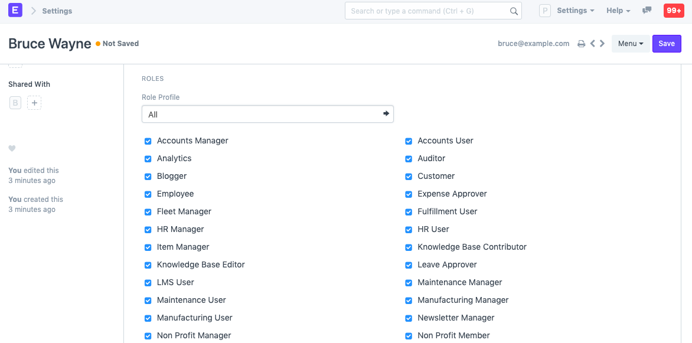Screen dimensions: 692x343
Task: Open the Help dropdown
Action: tap(618, 10)
